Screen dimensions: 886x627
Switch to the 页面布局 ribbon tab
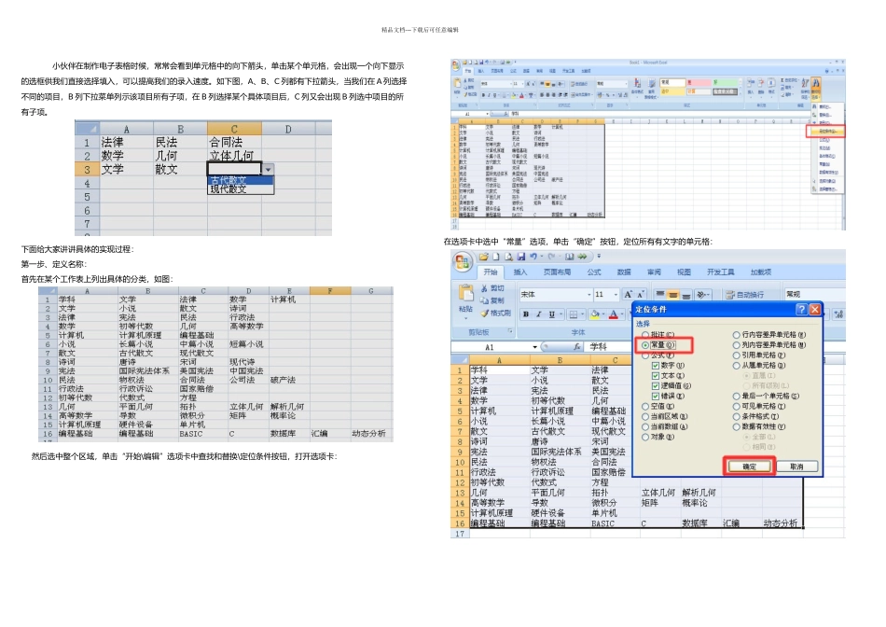[x=557, y=272]
